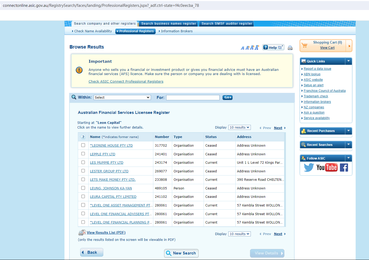Click the shopping cart icon

(305, 45)
